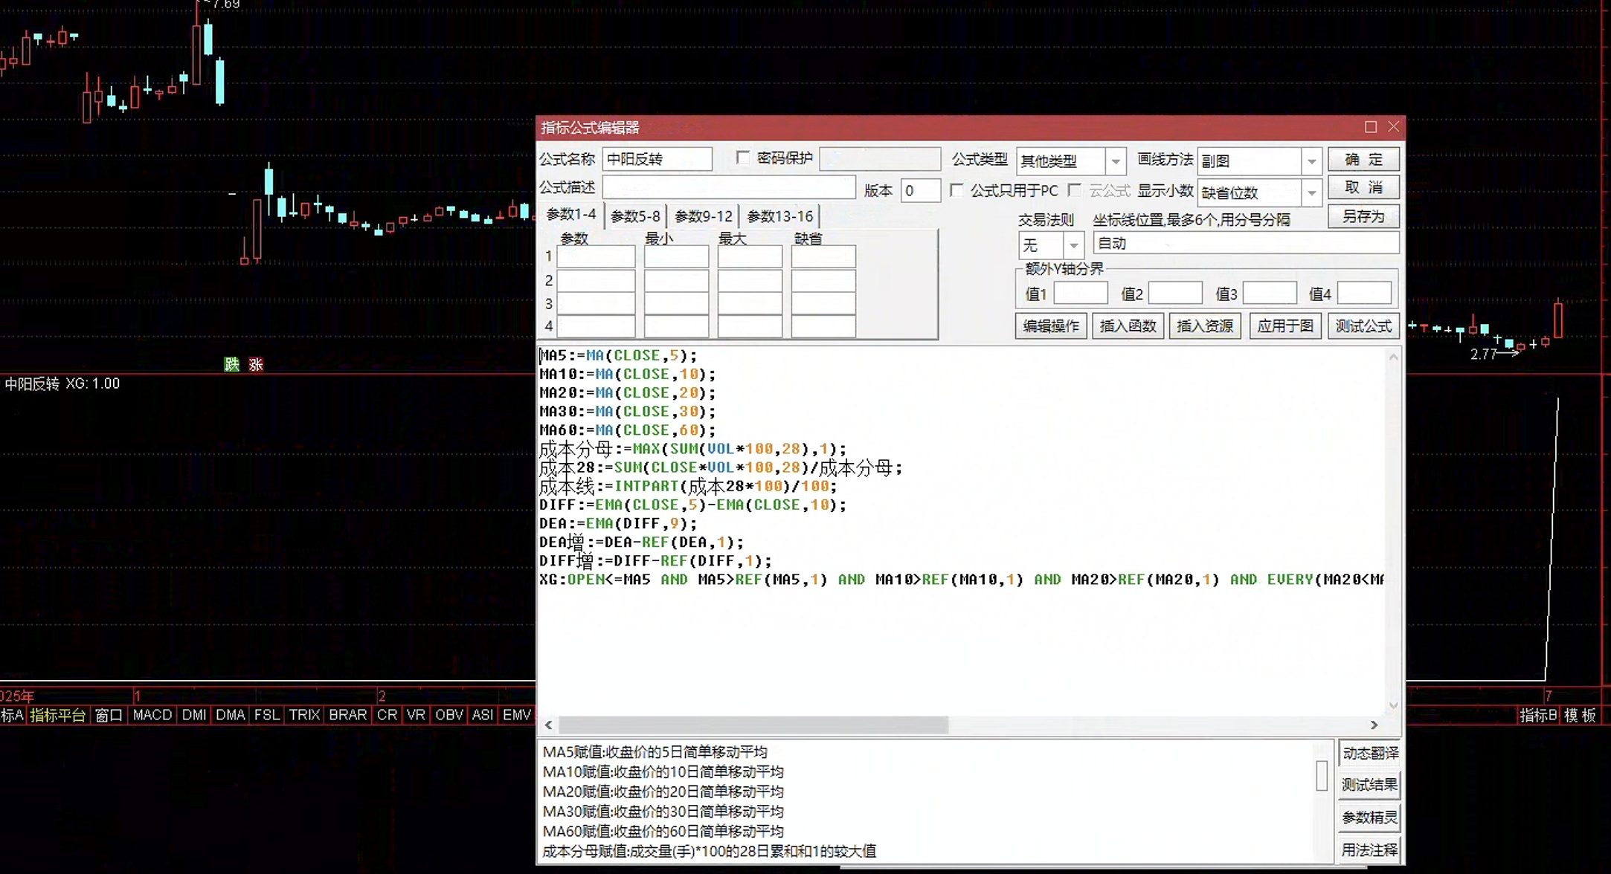Click the horizontal scrollbar left arrow
This screenshot has height=874, width=1611.
[x=549, y=725]
